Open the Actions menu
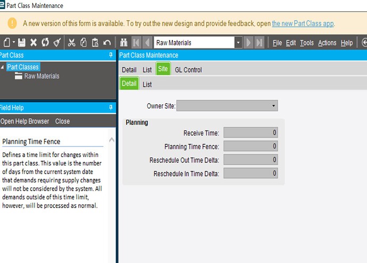Viewport: 367px width, 263px height. [x=327, y=43]
